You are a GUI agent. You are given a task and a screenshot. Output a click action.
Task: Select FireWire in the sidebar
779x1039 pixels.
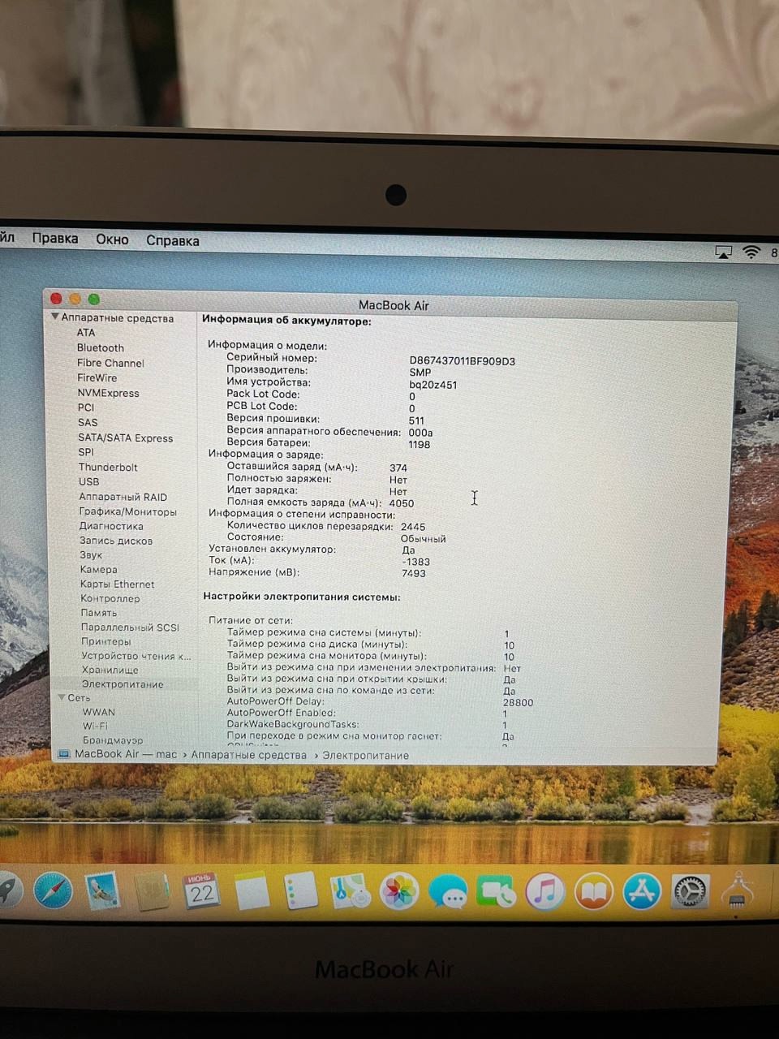click(x=97, y=378)
